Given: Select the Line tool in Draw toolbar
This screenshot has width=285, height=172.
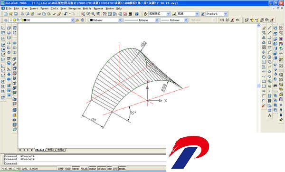Looking at the screenshot, I should coord(269,28).
